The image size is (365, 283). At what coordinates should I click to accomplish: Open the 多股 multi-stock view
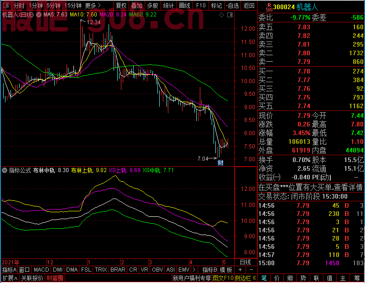[x=152, y=5]
